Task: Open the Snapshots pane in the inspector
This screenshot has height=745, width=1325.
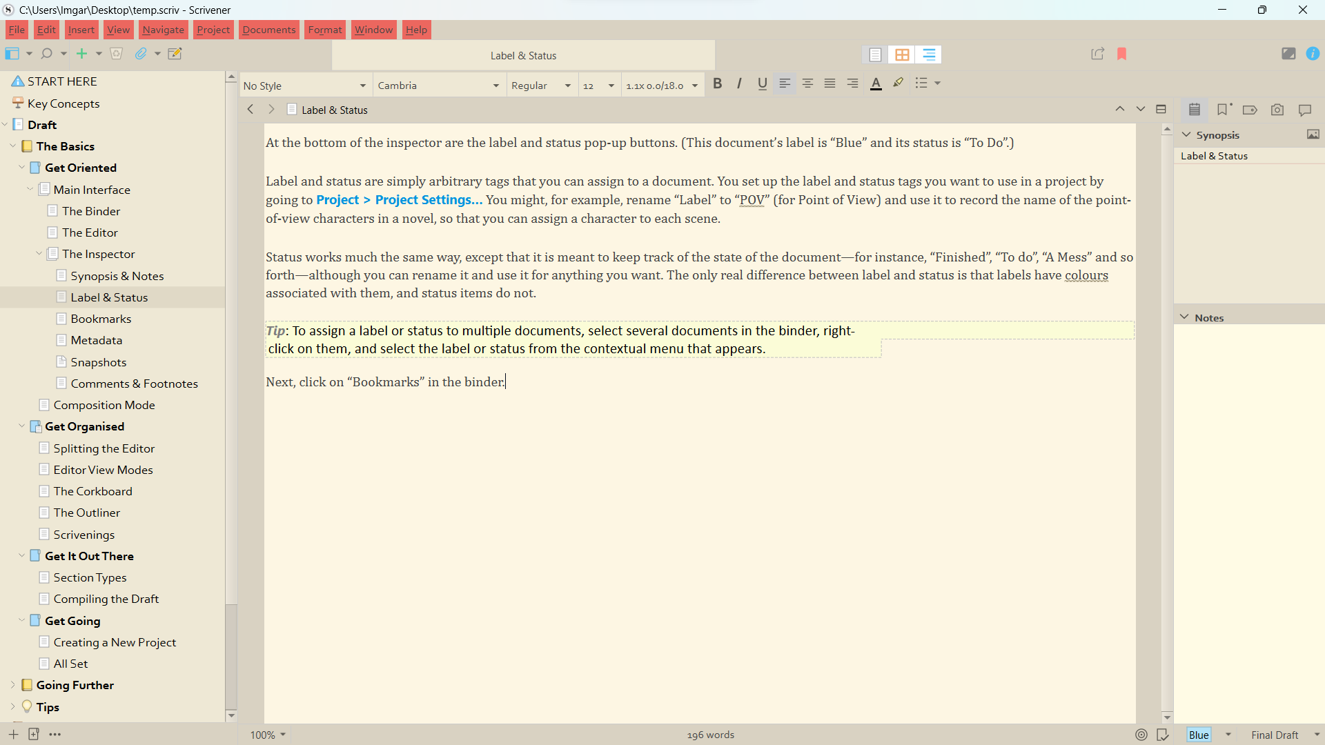Action: point(1277,110)
